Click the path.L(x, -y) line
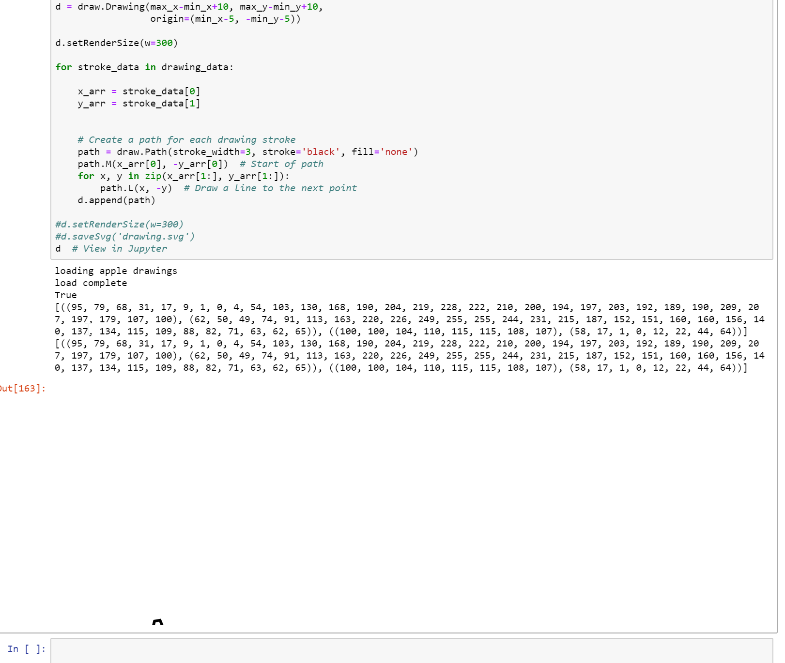This screenshot has height=663, width=785. [136, 188]
